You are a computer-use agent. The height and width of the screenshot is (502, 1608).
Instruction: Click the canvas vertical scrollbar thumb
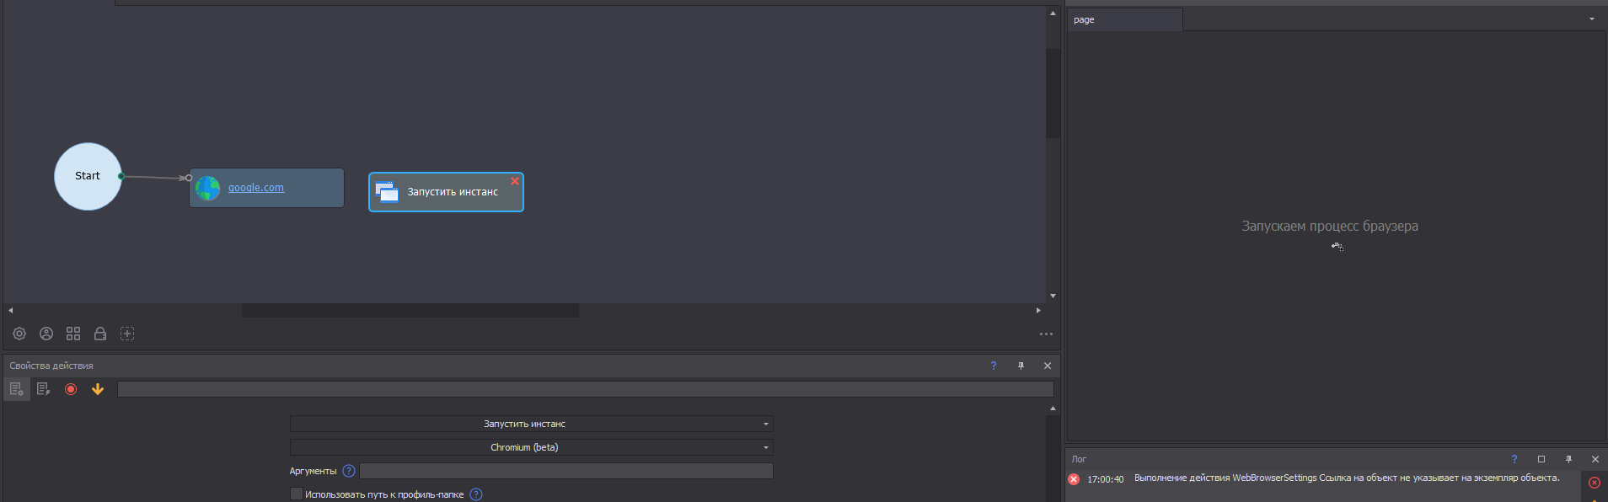click(1053, 93)
